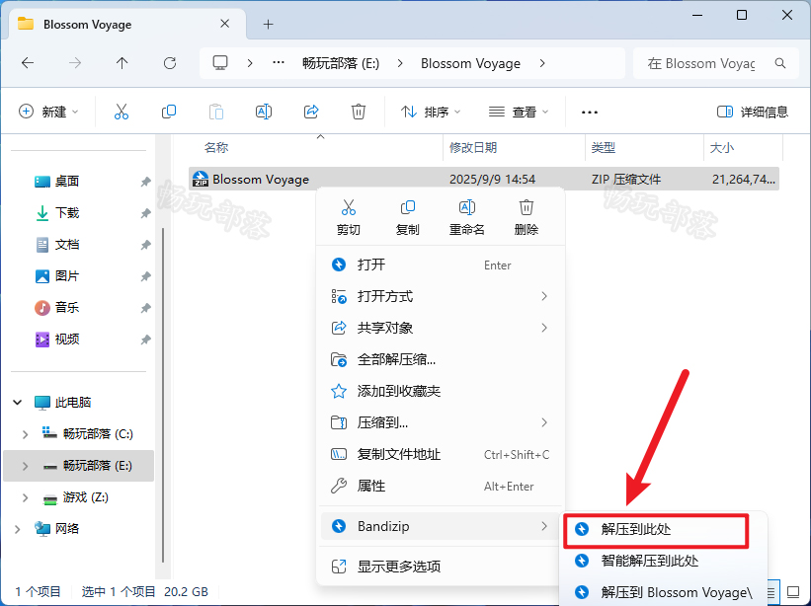Choose 解压到此处 in Bandizip submenu
Image resolution: width=811 pixels, height=606 pixels.
point(656,530)
